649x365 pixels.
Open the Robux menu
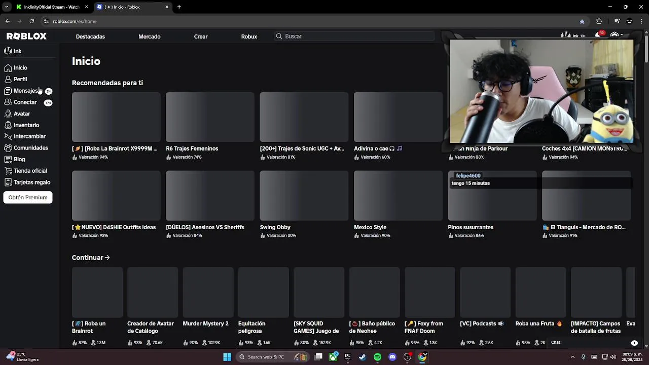pos(249,36)
